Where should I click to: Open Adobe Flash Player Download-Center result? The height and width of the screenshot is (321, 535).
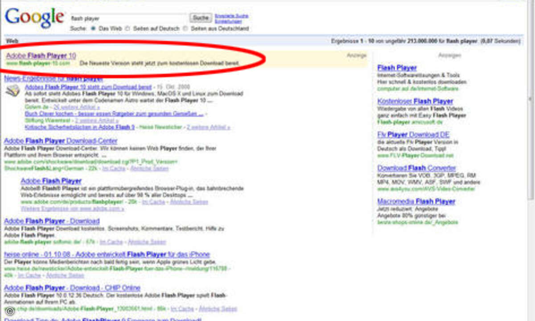pyautogui.click(x=61, y=141)
